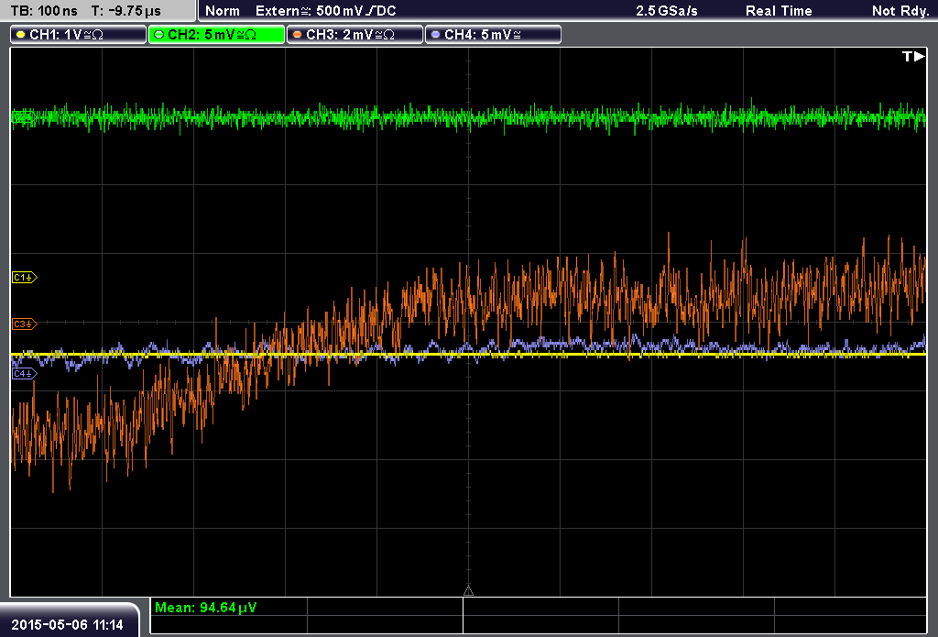The image size is (938, 637).
Task: Click the orange dot on CH3 tab
Action: pos(298,35)
